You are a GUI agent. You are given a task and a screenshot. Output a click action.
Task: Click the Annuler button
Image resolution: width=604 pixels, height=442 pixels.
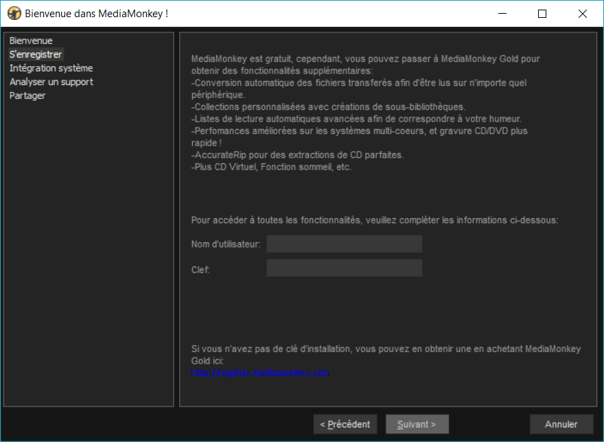click(x=561, y=424)
